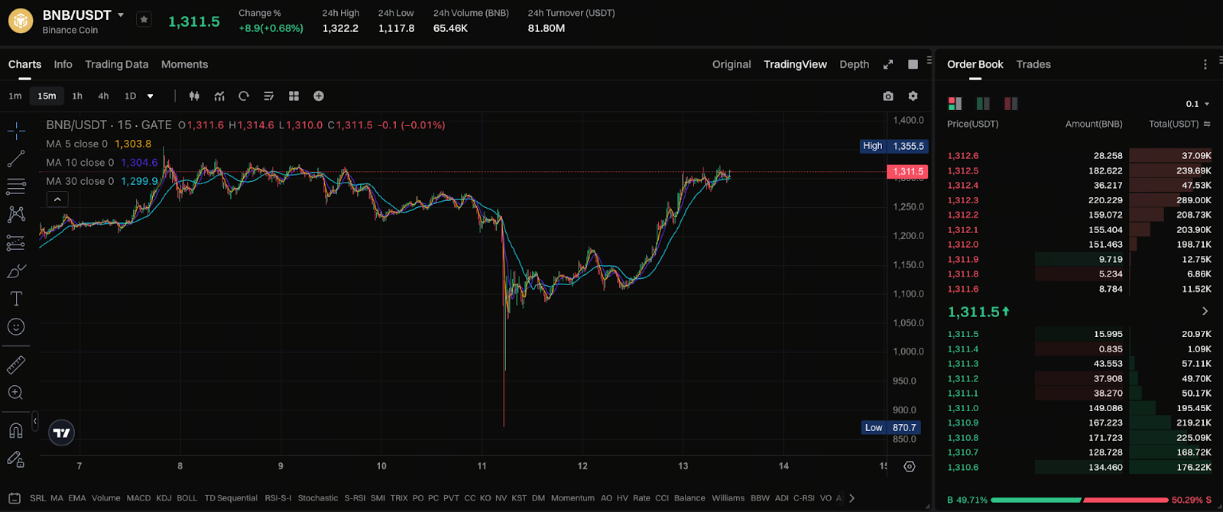Click the buy/sell ratio bar

pyautogui.click(x=1079, y=500)
